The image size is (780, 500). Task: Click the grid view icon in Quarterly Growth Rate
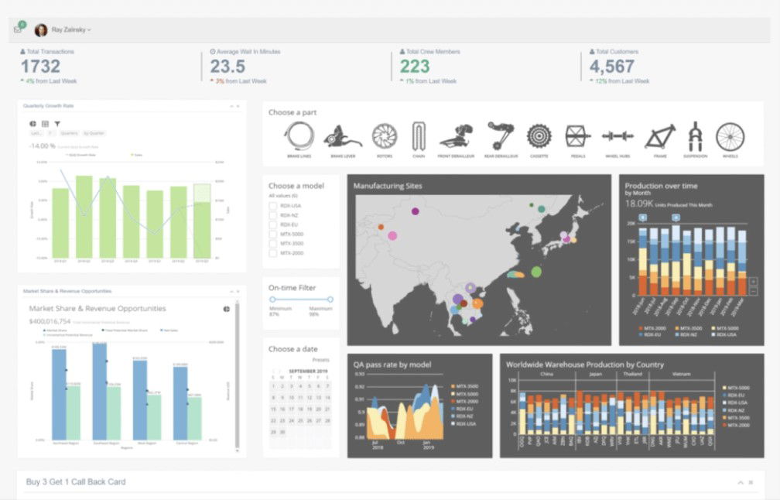click(45, 124)
